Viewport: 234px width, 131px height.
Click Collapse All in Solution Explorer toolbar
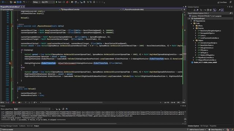(x=208, y=10)
